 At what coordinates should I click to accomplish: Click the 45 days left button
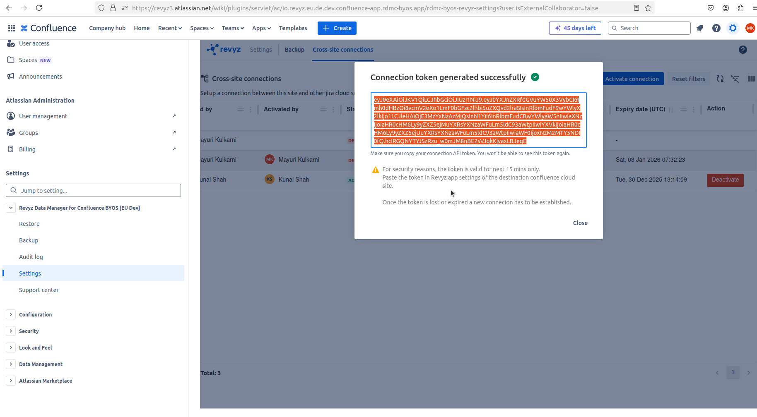pos(575,28)
